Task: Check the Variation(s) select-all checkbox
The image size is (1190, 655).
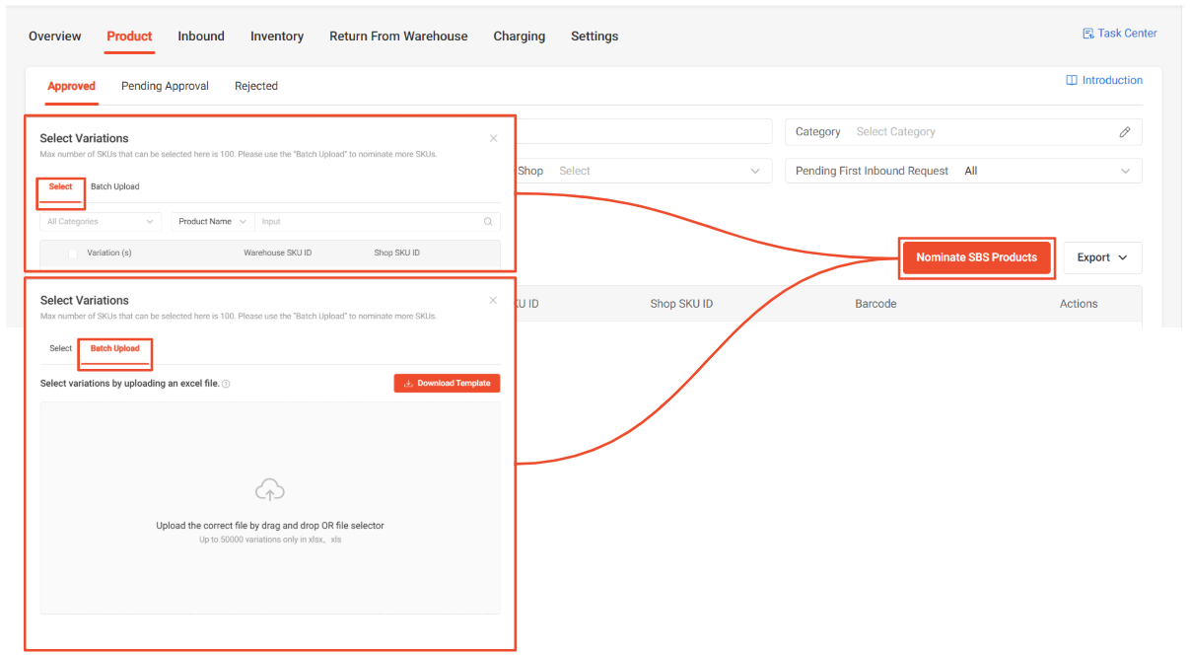Action: [x=72, y=253]
